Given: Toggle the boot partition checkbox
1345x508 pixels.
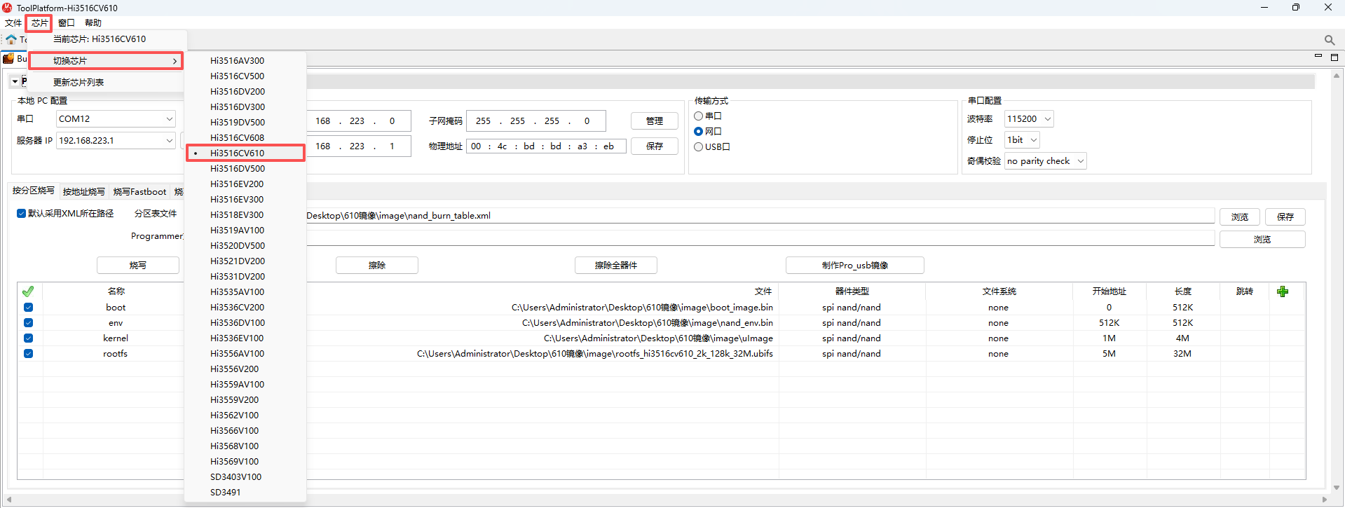Looking at the screenshot, I should coord(28,308).
